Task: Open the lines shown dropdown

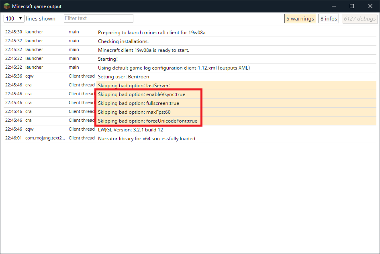Action: click(14, 18)
